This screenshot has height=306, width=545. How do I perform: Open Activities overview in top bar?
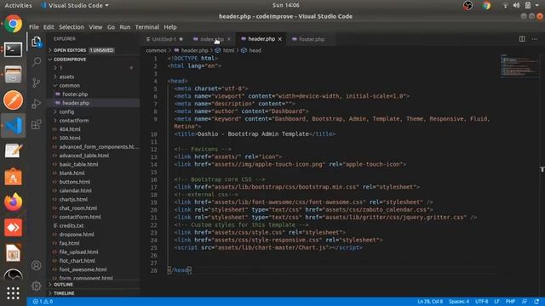pyautogui.click(x=18, y=5)
